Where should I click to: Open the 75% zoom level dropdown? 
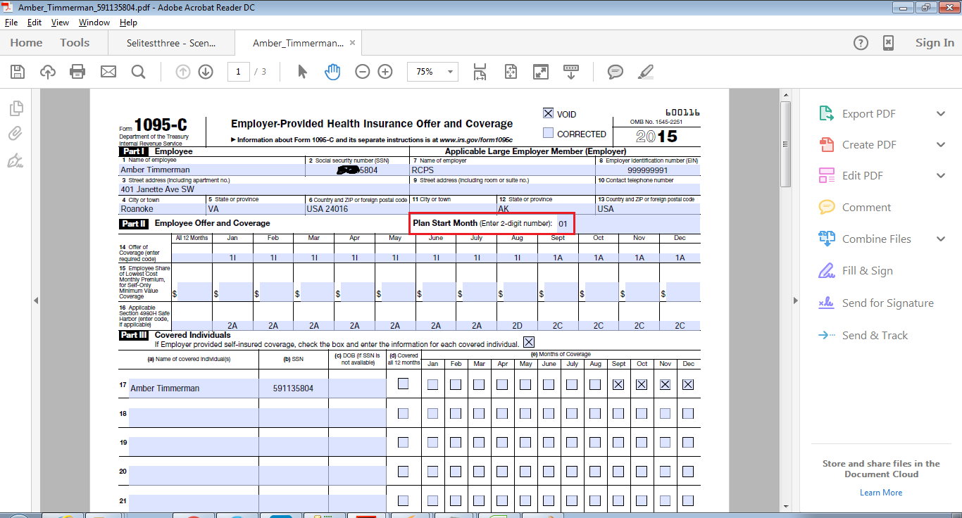(451, 72)
